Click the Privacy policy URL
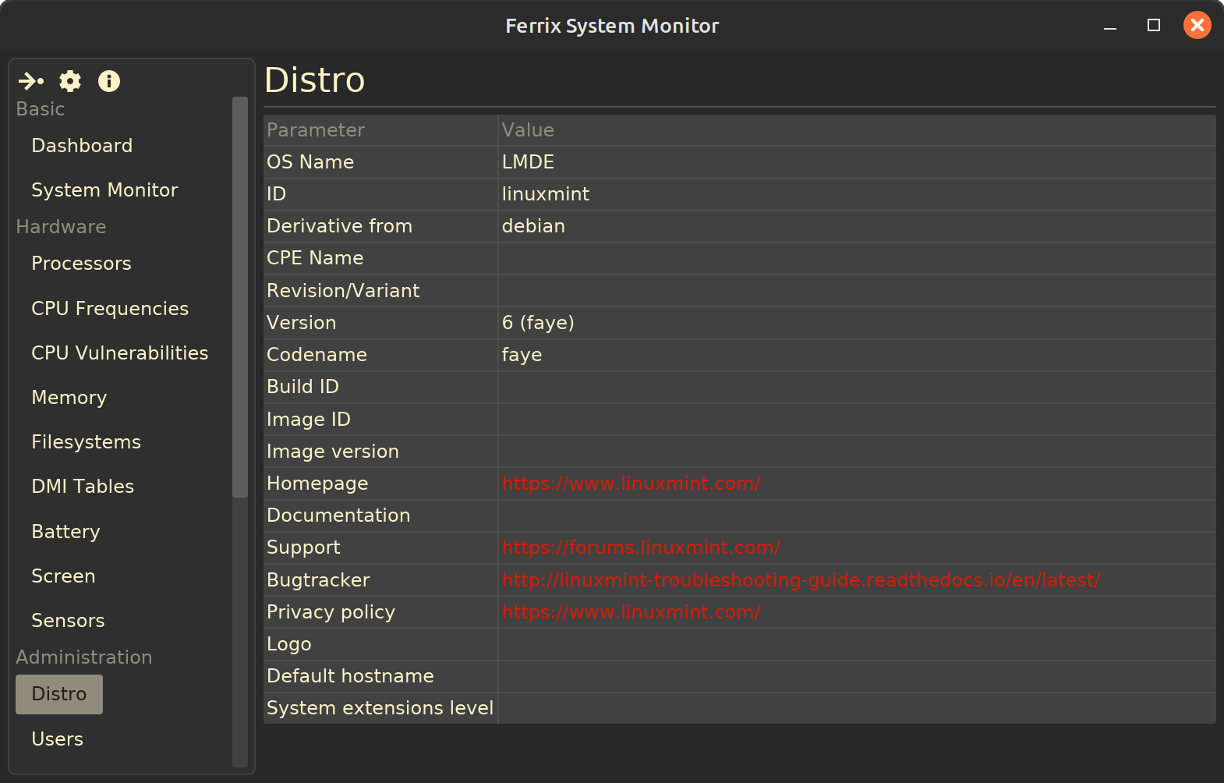1224x783 pixels. (631, 612)
